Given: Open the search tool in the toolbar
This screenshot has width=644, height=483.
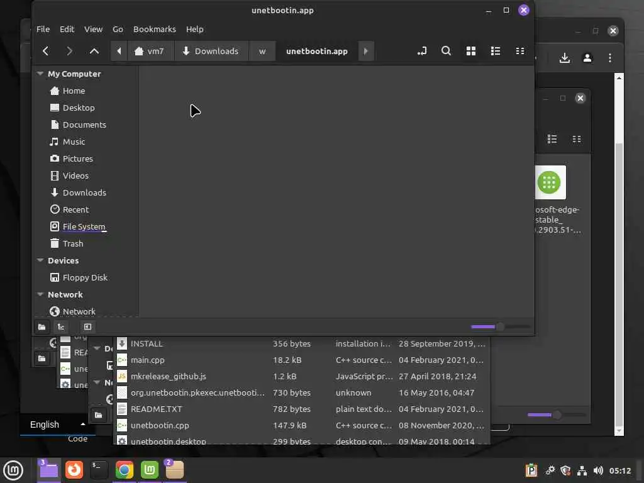Looking at the screenshot, I should [446, 51].
